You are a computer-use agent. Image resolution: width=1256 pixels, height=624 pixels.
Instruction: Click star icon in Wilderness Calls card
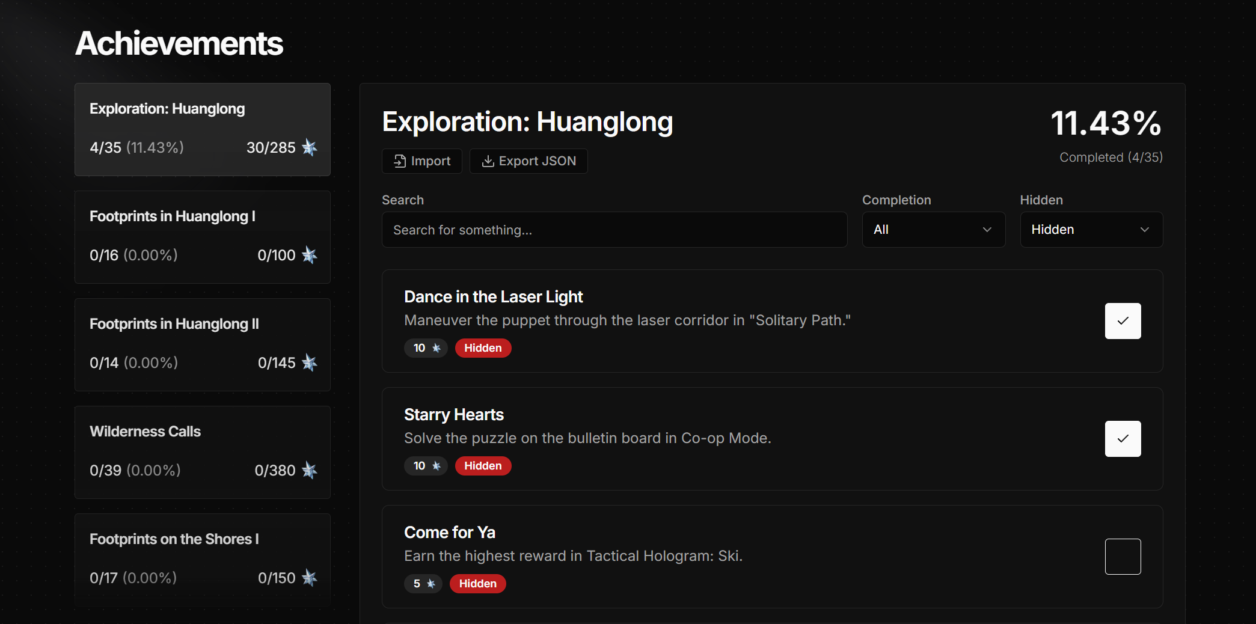pyautogui.click(x=310, y=470)
